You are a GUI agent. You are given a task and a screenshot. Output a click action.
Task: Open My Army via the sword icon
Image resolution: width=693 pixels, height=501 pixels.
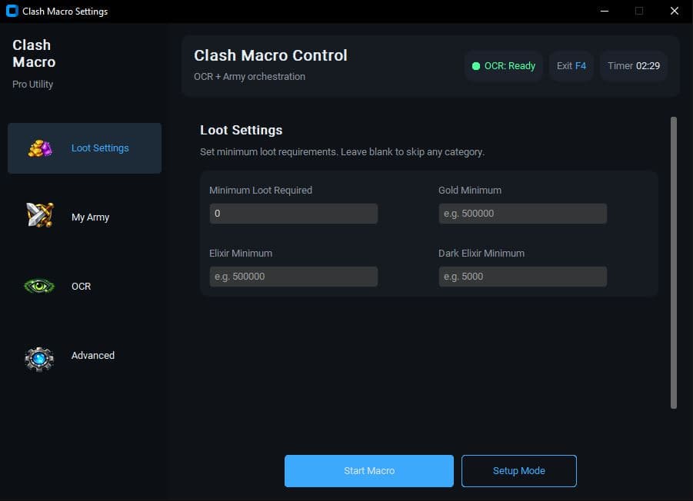point(38,214)
